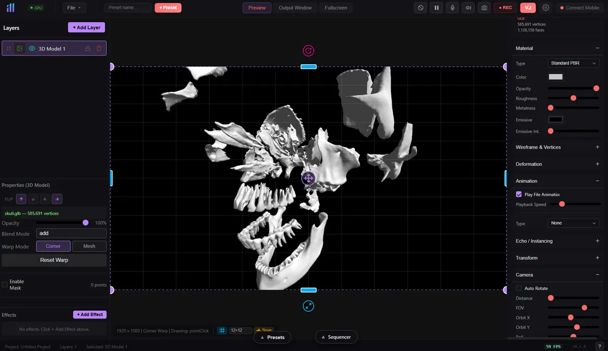This screenshot has width=608, height=351.
Task: Hide 3D Model 1 layer with eye icon
Action: pyautogui.click(x=32, y=48)
